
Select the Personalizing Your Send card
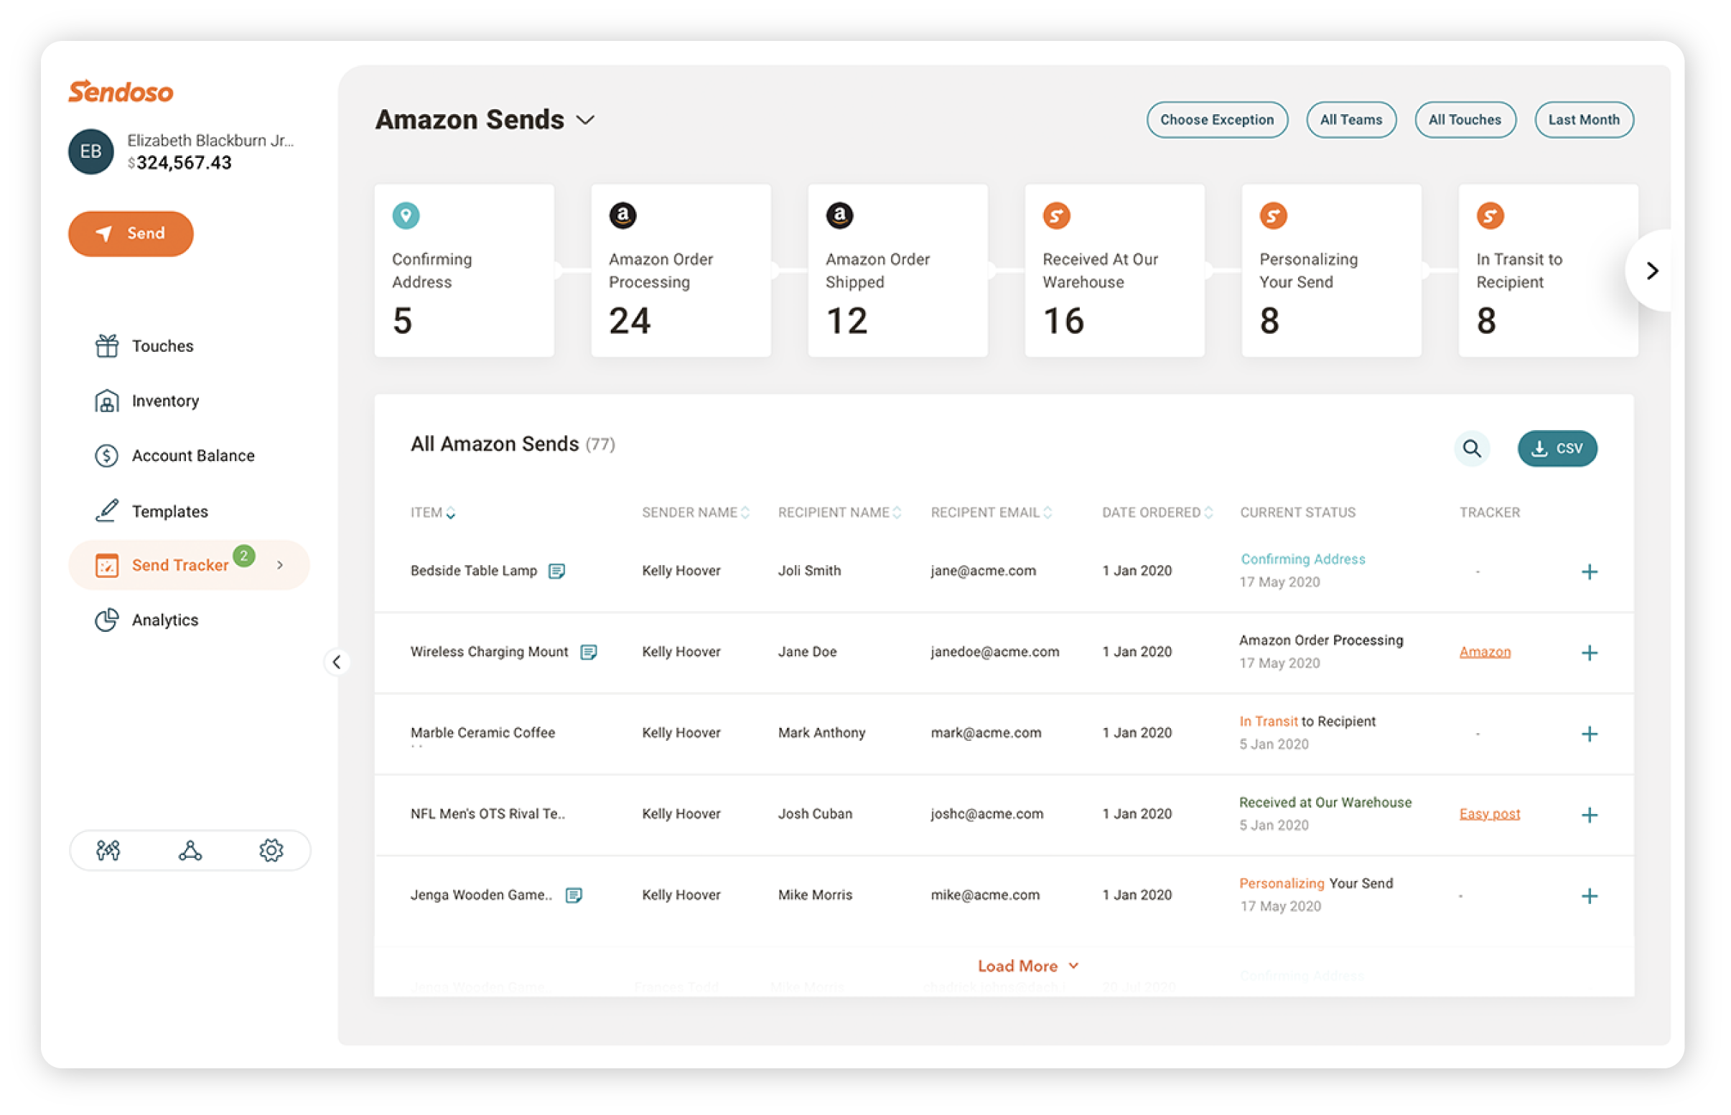(x=1331, y=270)
